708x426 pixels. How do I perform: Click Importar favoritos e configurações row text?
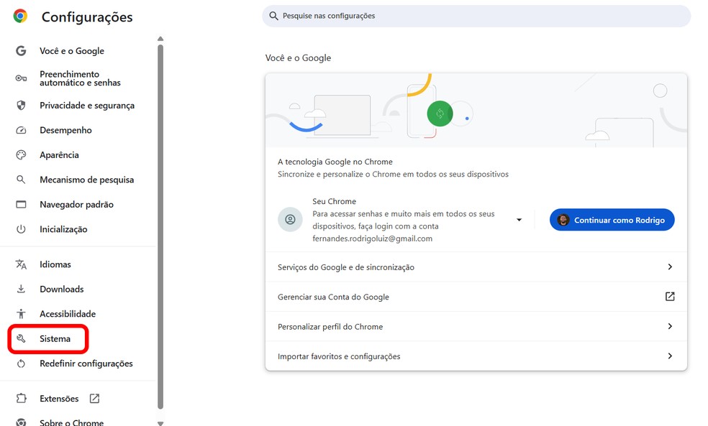pyautogui.click(x=339, y=356)
